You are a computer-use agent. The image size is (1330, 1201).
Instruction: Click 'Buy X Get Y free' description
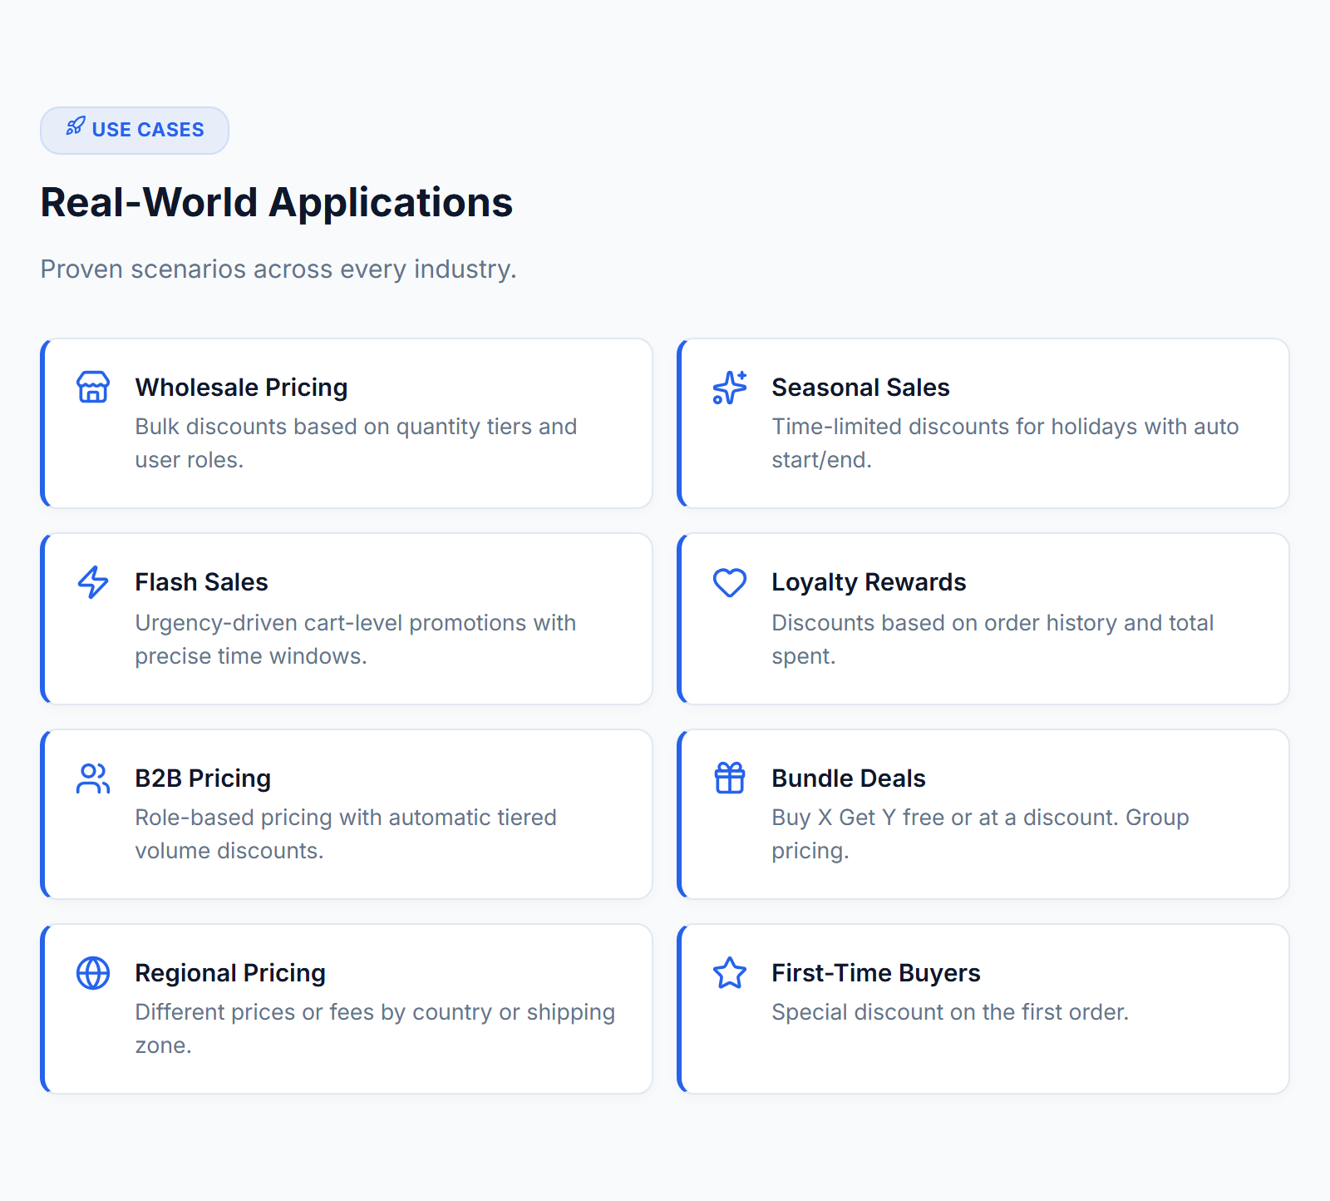(x=980, y=834)
